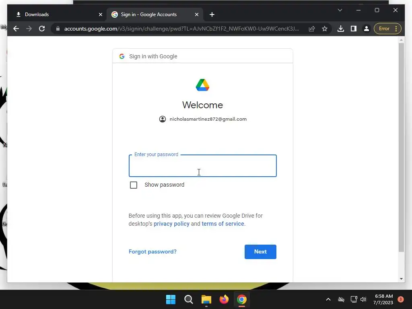Toggle the Chrome side panel
The width and height of the screenshot is (412, 309).
click(354, 29)
